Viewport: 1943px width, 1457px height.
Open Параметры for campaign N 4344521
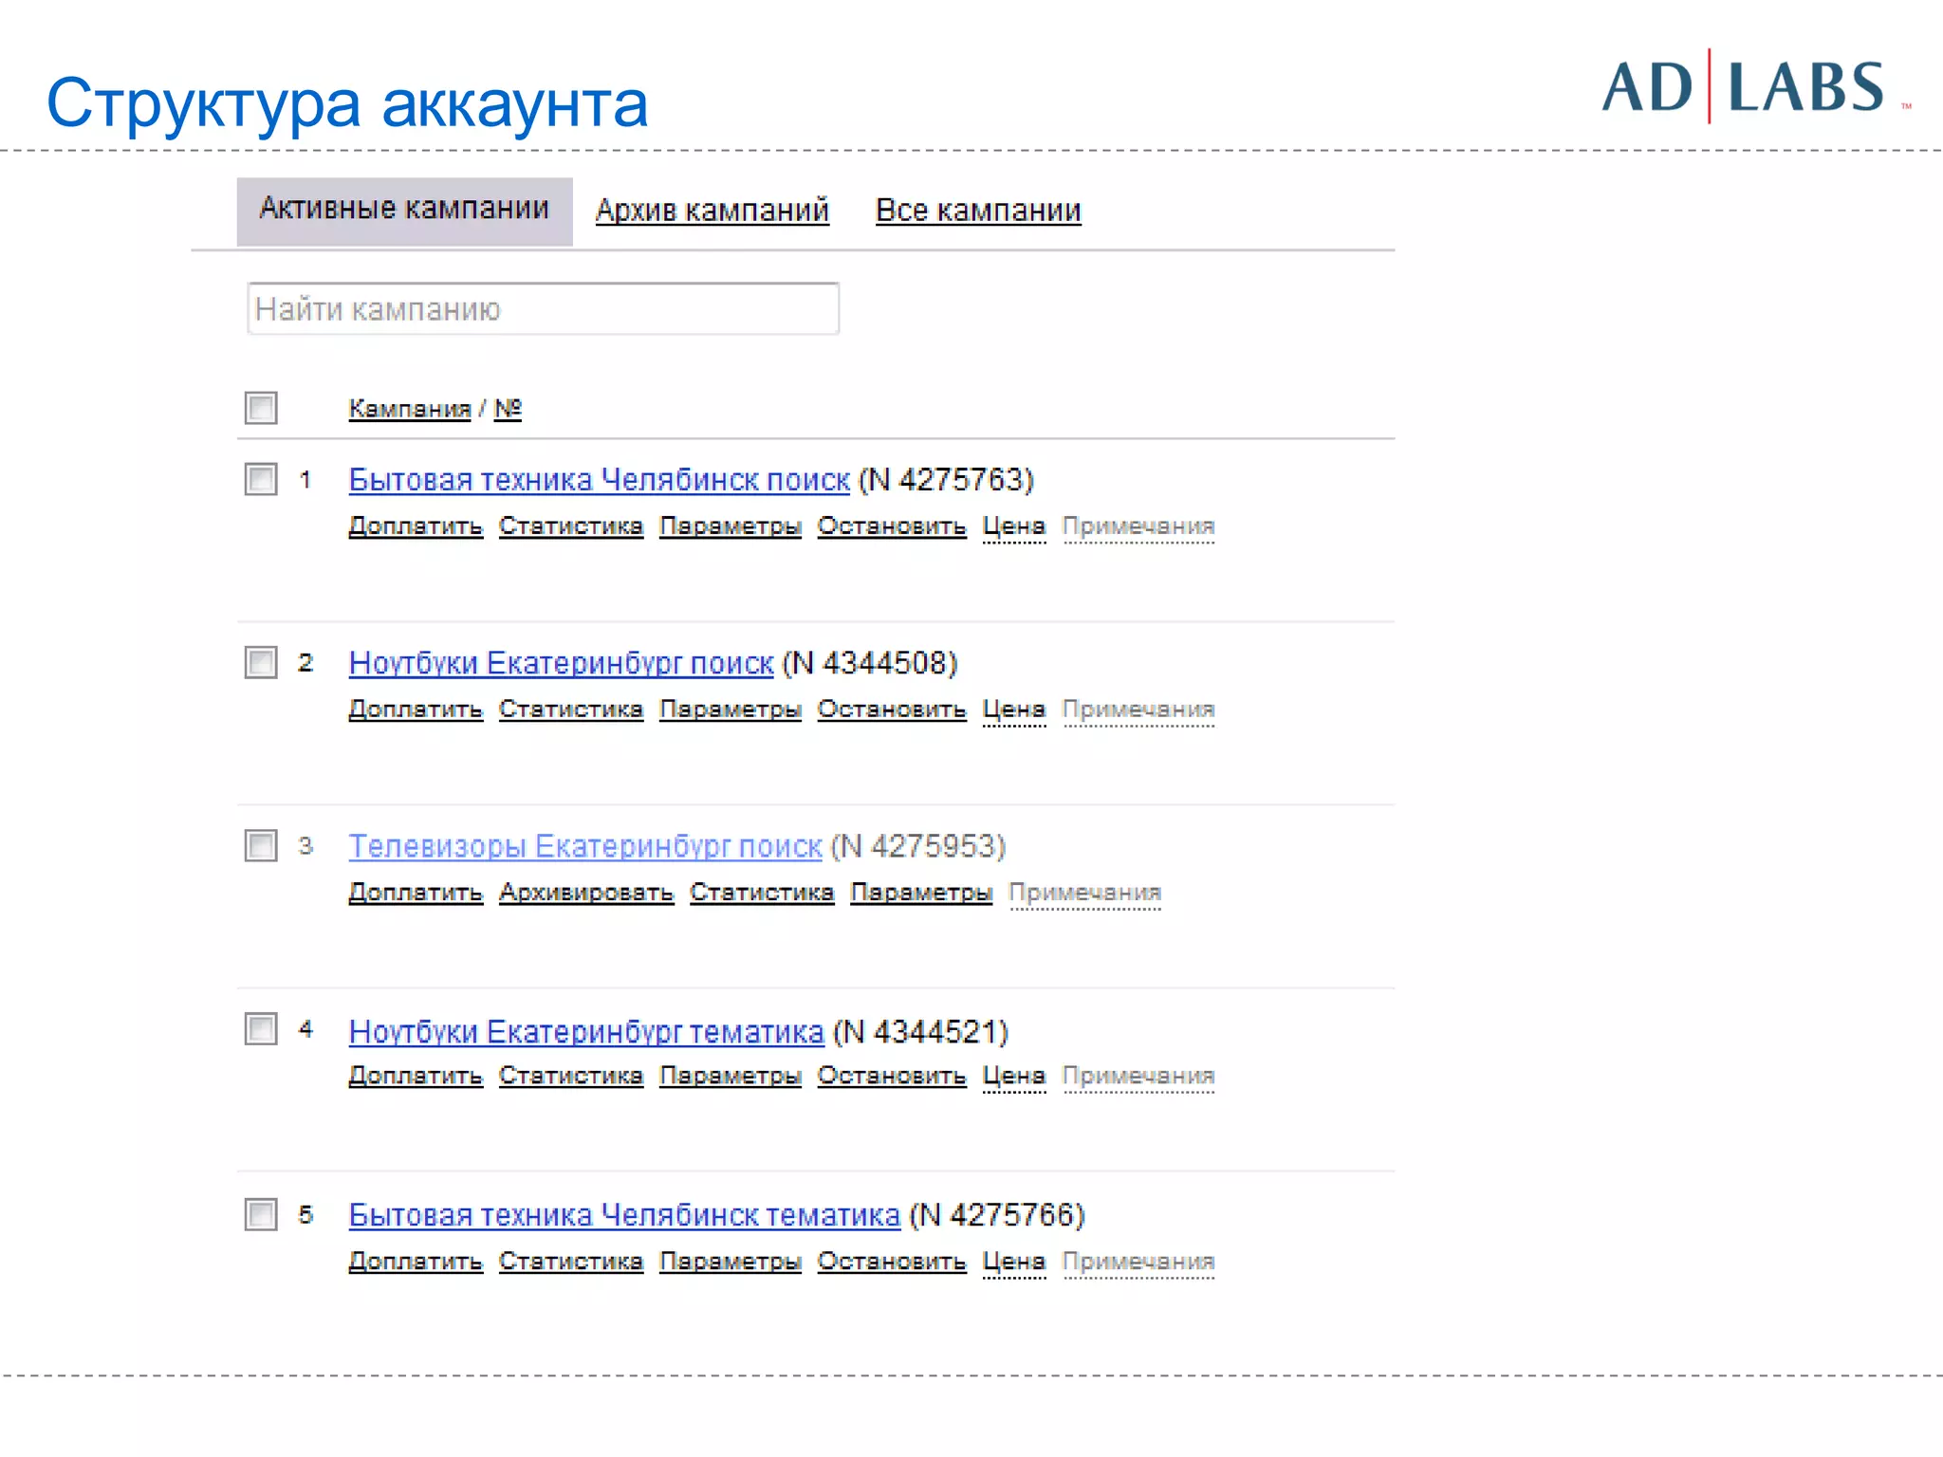731,1077
